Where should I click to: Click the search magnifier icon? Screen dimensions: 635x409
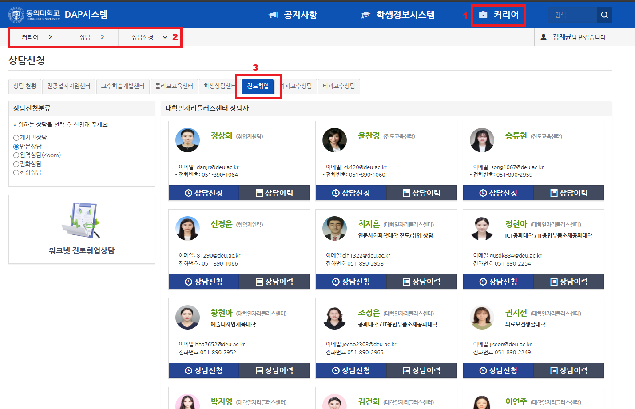coord(604,15)
